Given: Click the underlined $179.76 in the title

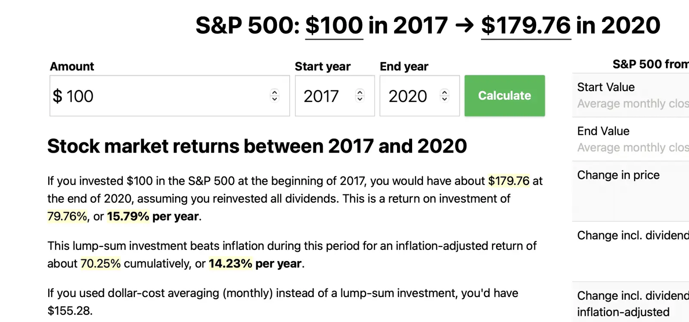Looking at the screenshot, I should click(526, 25).
